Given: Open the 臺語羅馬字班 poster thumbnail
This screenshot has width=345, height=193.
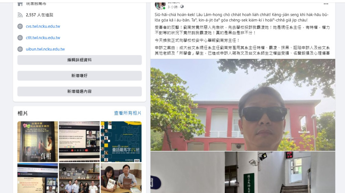Looking at the screenshot, I should point(121,142).
